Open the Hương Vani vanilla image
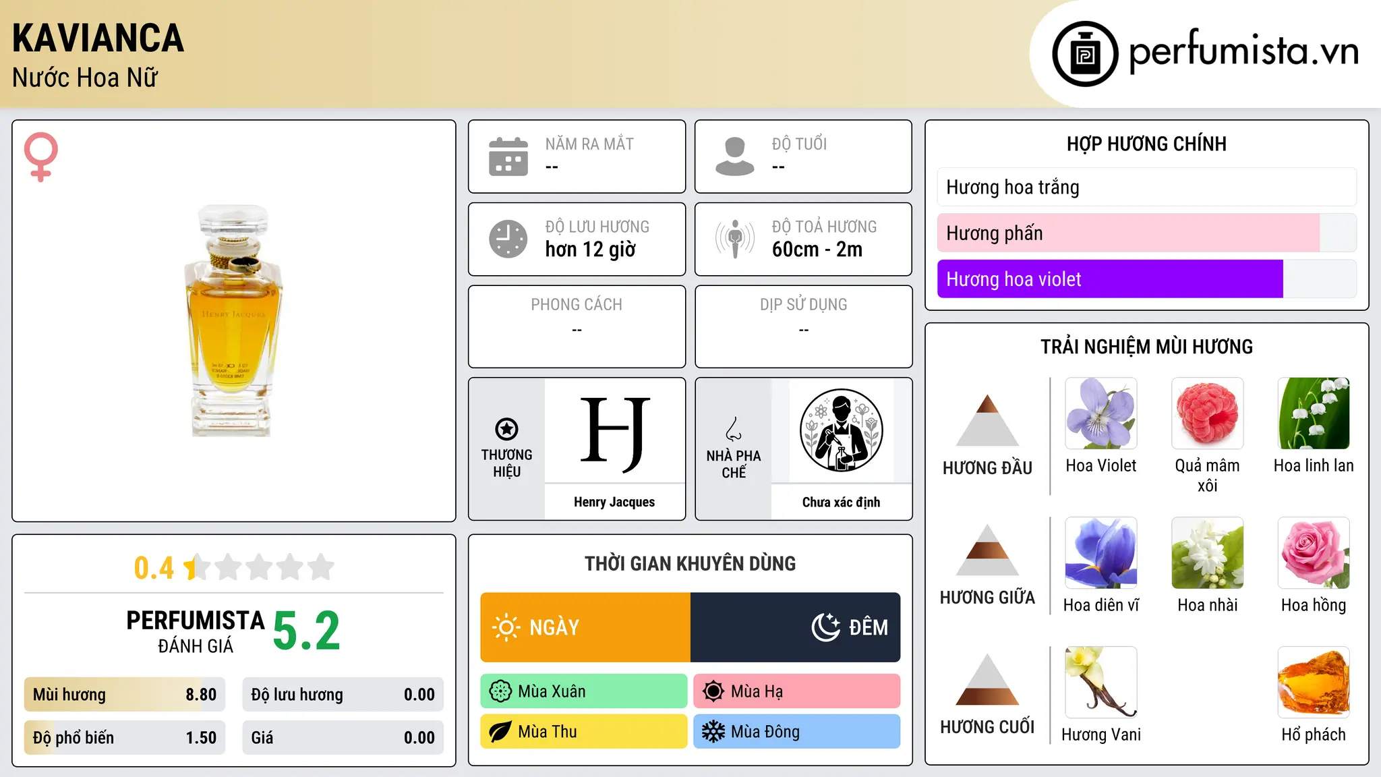The height and width of the screenshot is (777, 1381). tap(1101, 683)
